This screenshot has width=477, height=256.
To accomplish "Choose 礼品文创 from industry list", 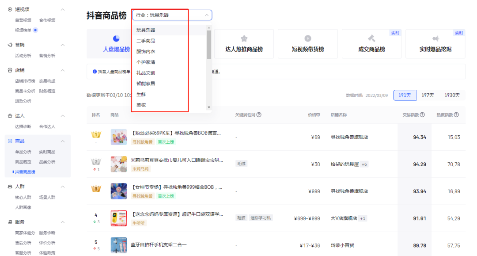I will (x=169, y=73).
